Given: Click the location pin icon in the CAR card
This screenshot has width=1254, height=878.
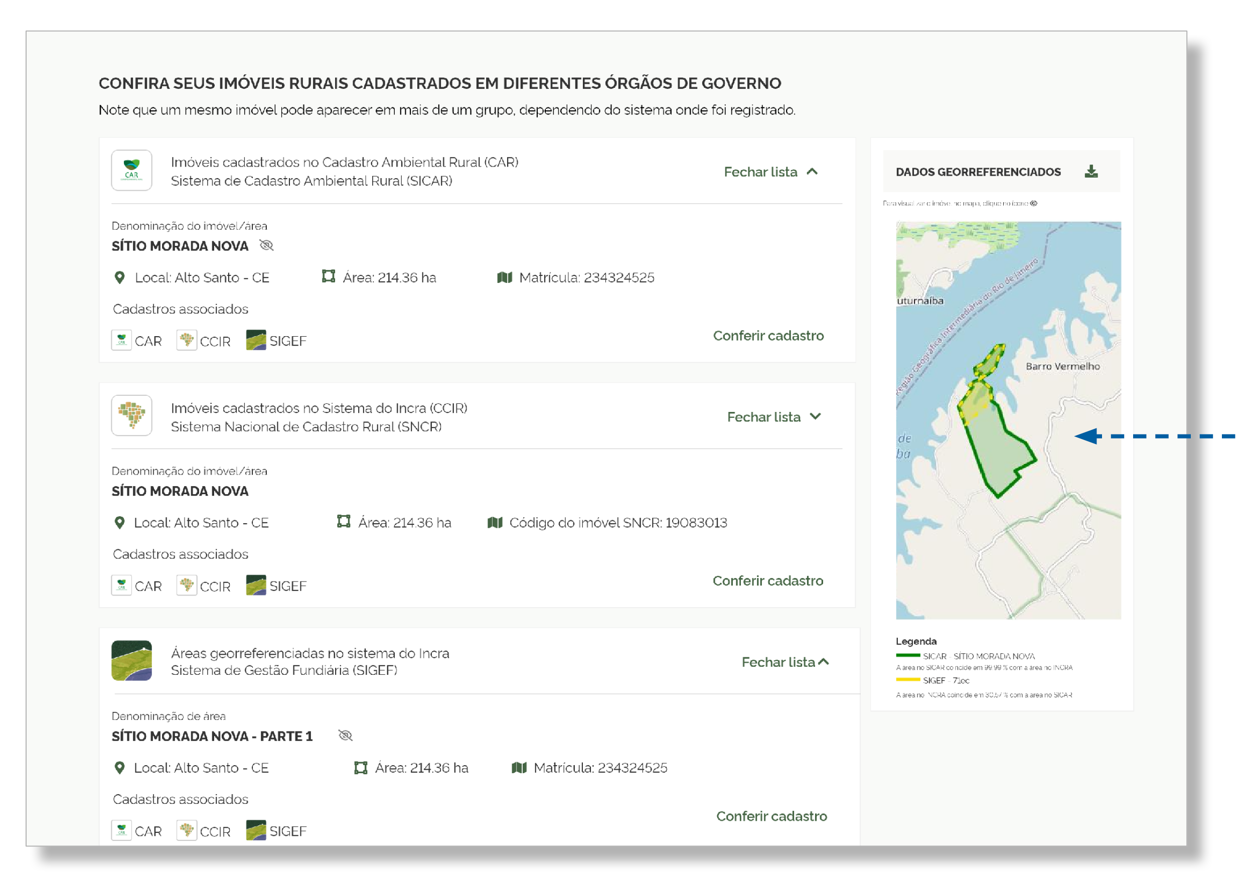Looking at the screenshot, I should [x=119, y=277].
